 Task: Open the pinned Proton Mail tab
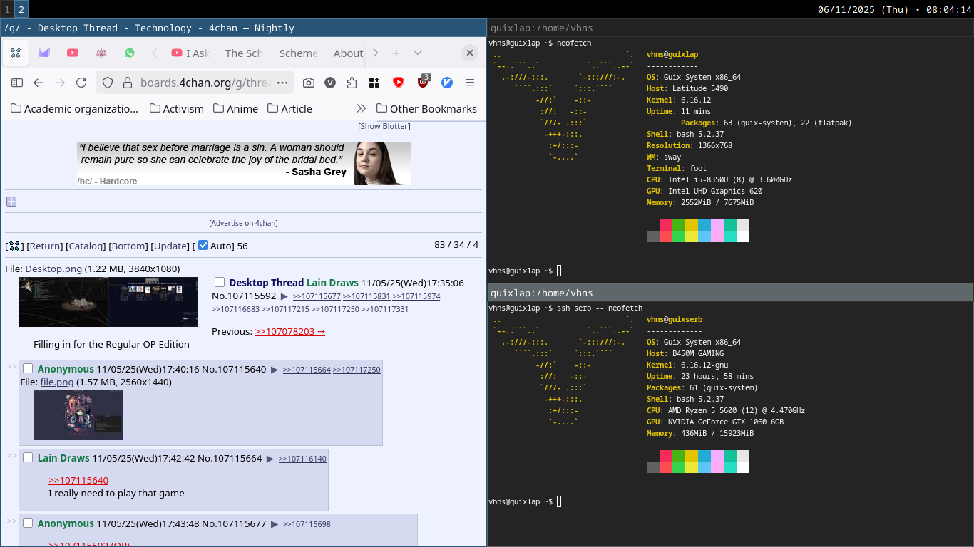coord(44,53)
